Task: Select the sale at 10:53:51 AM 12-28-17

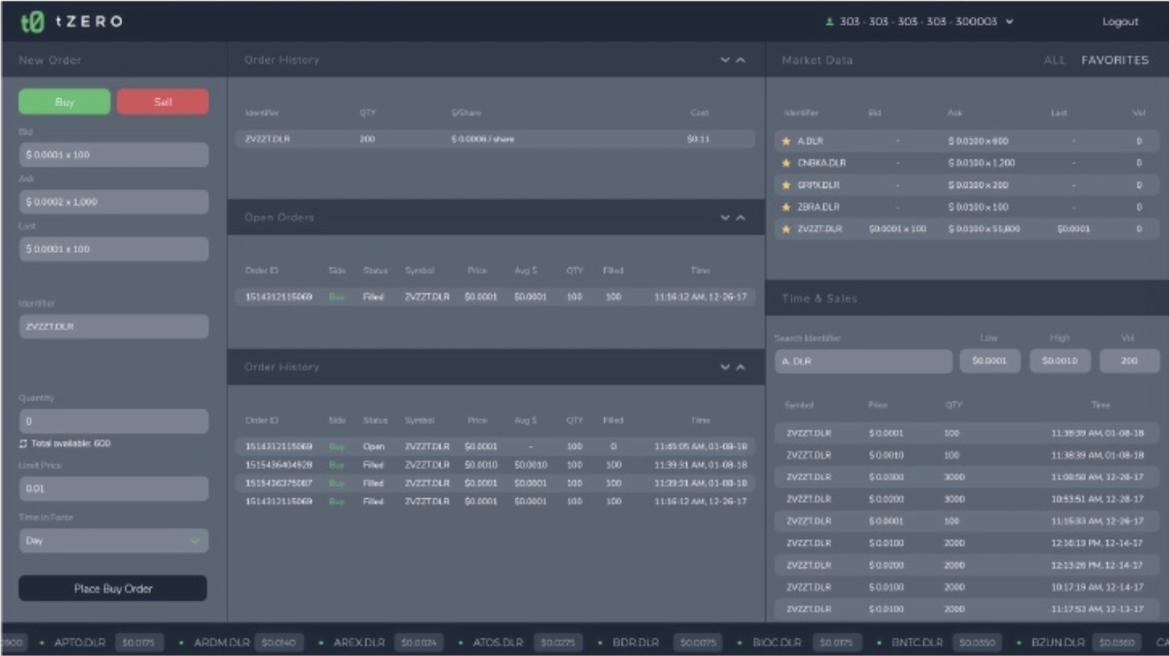Action: click(x=966, y=500)
